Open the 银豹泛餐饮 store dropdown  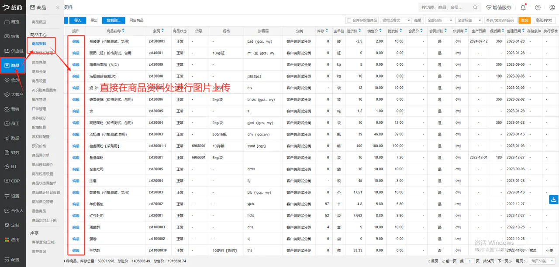(396, 20)
